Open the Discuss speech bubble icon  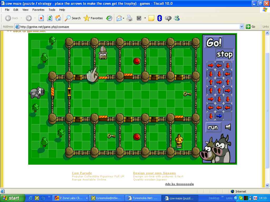pyautogui.click(x=168, y=18)
